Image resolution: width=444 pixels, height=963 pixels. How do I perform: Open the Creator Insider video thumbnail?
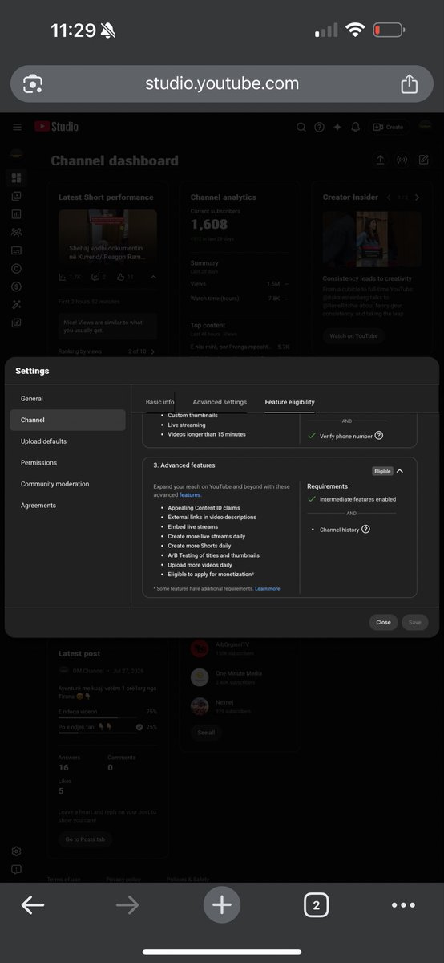coord(372,239)
